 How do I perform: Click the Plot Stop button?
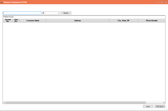pyautogui.click(x=160, y=106)
